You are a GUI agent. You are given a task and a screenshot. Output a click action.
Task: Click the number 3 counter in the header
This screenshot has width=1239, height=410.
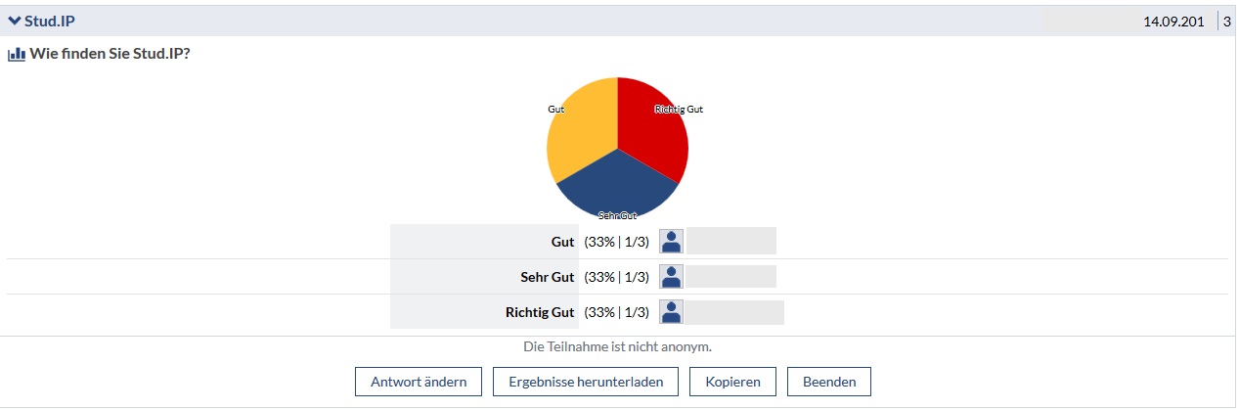point(1226,22)
